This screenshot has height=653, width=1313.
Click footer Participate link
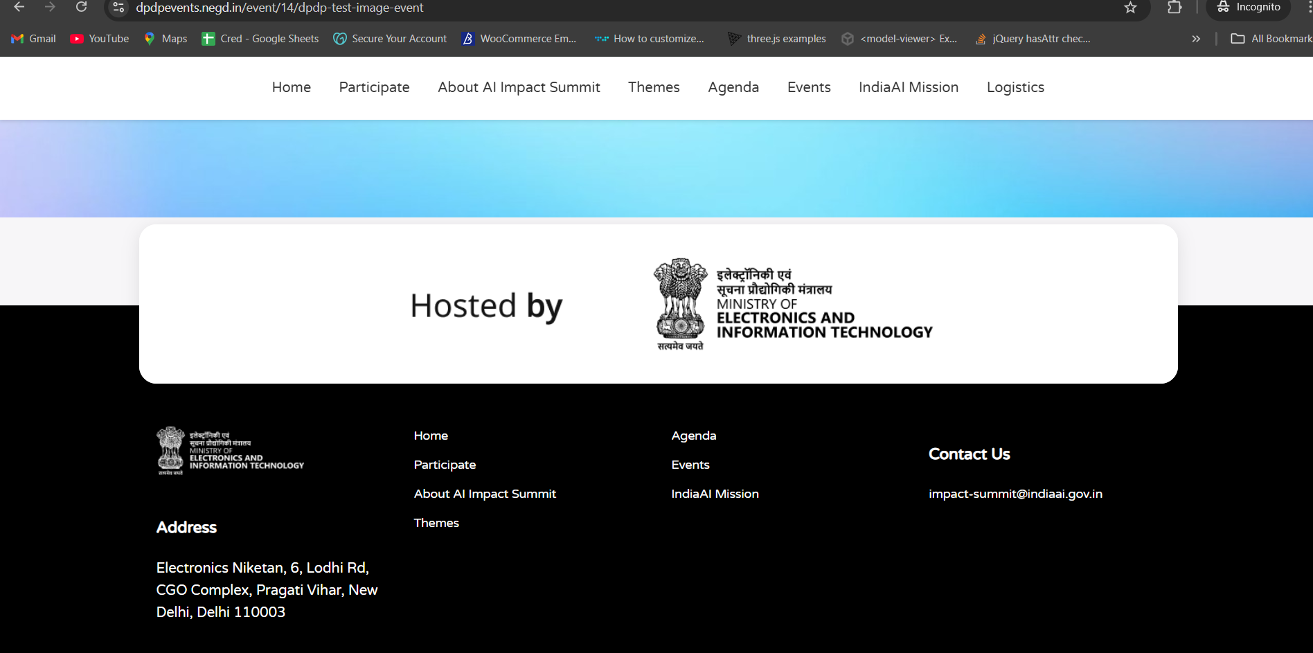pyautogui.click(x=445, y=465)
